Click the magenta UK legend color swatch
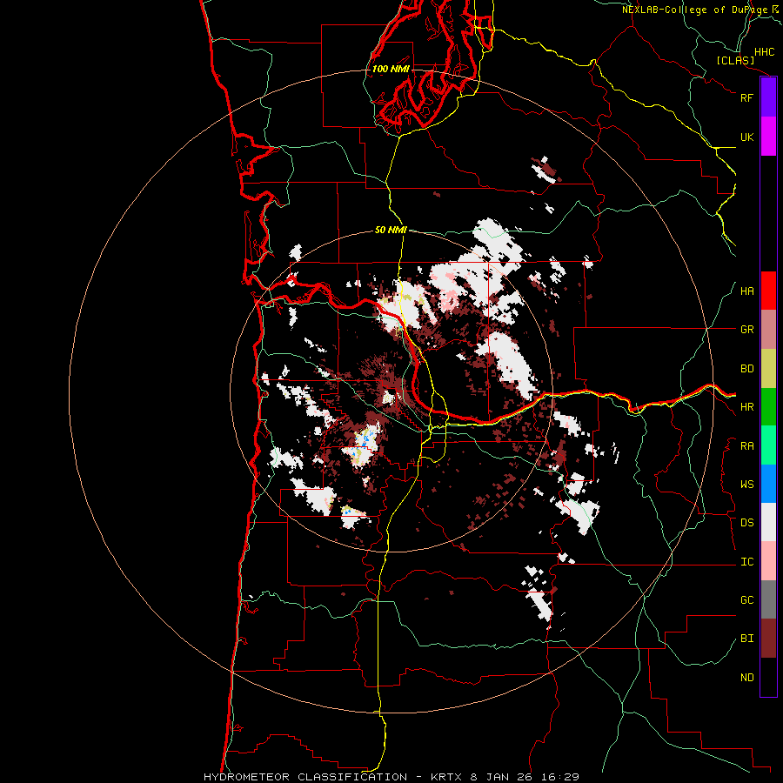 (x=768, y=137)
